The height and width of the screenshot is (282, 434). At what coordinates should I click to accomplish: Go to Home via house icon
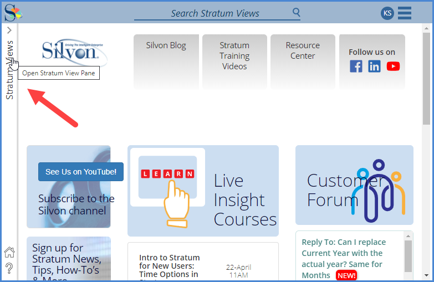point(9,253)
